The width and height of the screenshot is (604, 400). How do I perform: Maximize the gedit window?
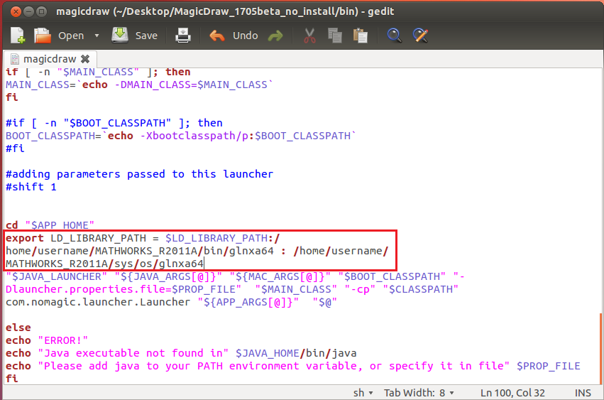41,11
